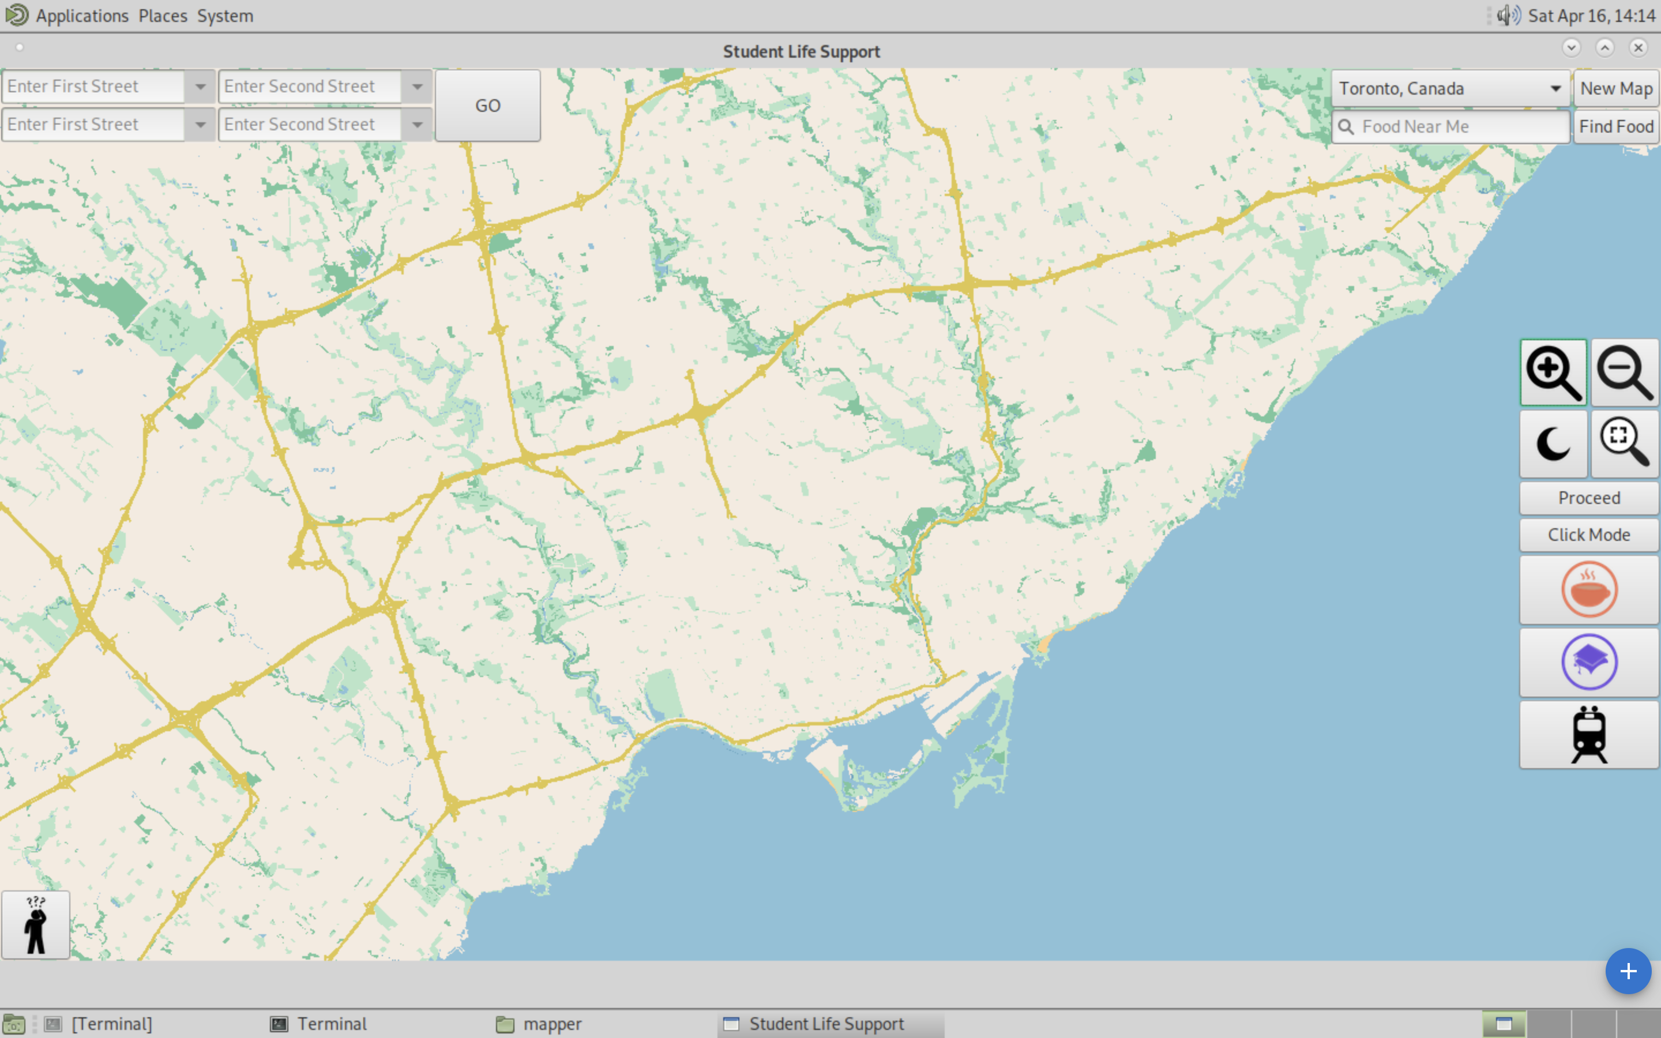
Task: Select the zoom in magnifier tool
Action: [1553, 373]
